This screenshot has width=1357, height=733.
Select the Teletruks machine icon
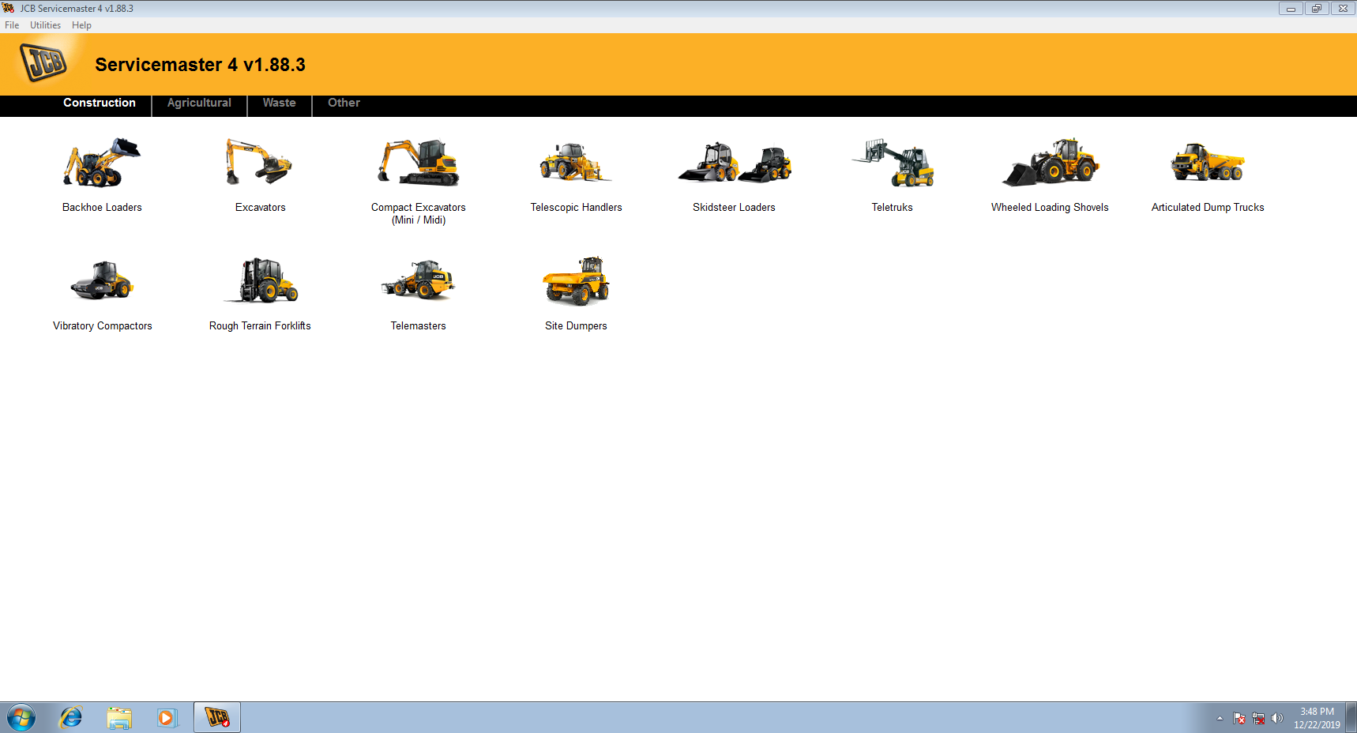coord(893,163)
